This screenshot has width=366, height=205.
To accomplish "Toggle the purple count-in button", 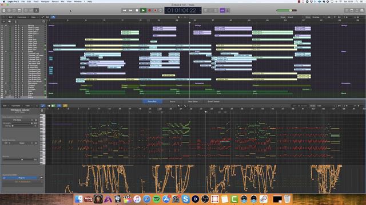I will [222, 10].
